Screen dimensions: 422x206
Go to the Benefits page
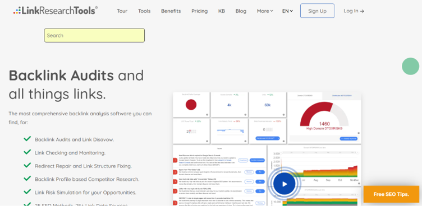pos(171,11)
